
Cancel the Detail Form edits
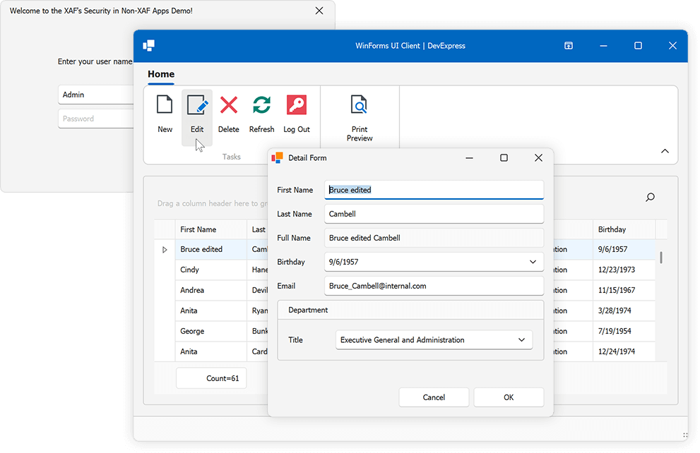point(434,397)
